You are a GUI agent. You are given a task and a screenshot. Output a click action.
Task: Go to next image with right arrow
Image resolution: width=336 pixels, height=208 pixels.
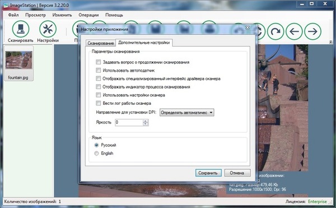point(312,31)
